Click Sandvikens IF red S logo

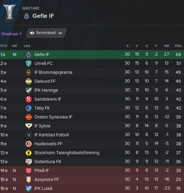[x=29, y=99]
